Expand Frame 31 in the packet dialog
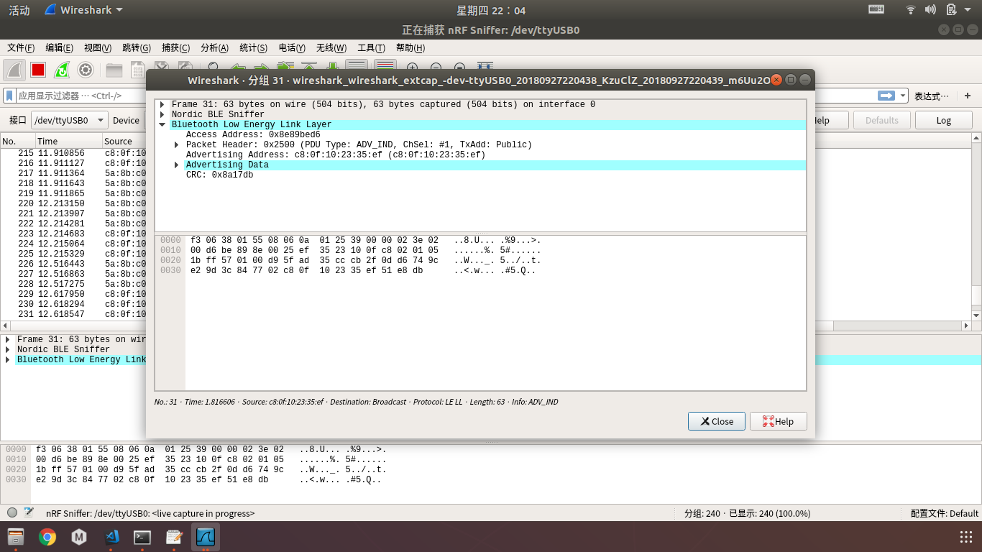Screen dimensions: 982x552 tap(162, 104)
